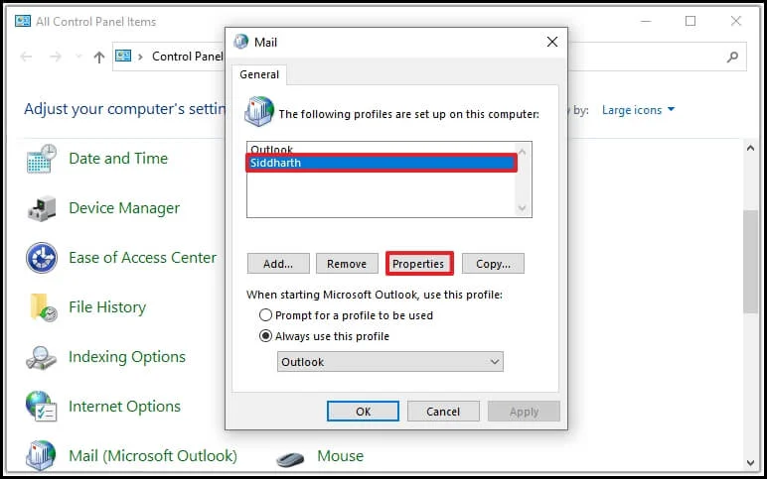Open the Mail (Microsoft Outlook) icon

(x=41, y=455)
